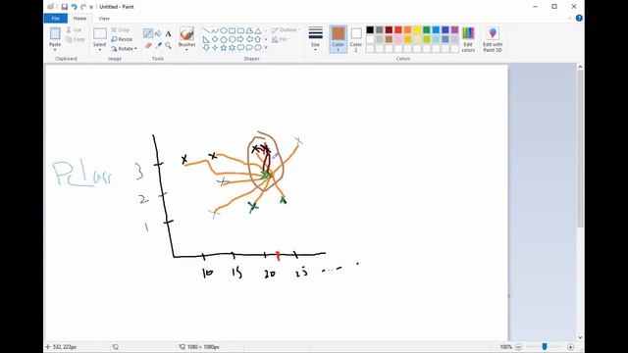Expand the Shapes gallery more arrow
Viewport: 628px width, 353px height.
point(266,48)
